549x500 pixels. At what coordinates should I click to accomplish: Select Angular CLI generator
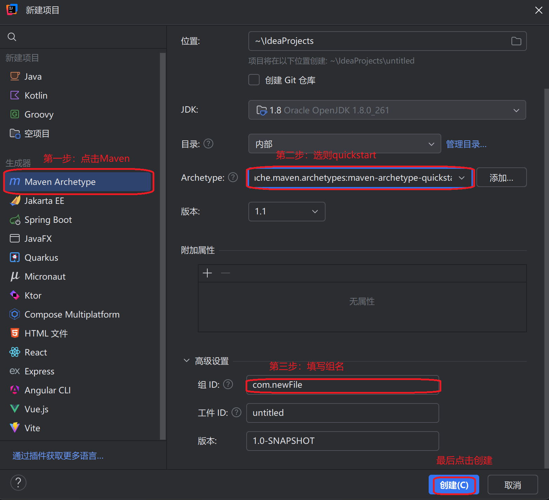tap(80, 390)
